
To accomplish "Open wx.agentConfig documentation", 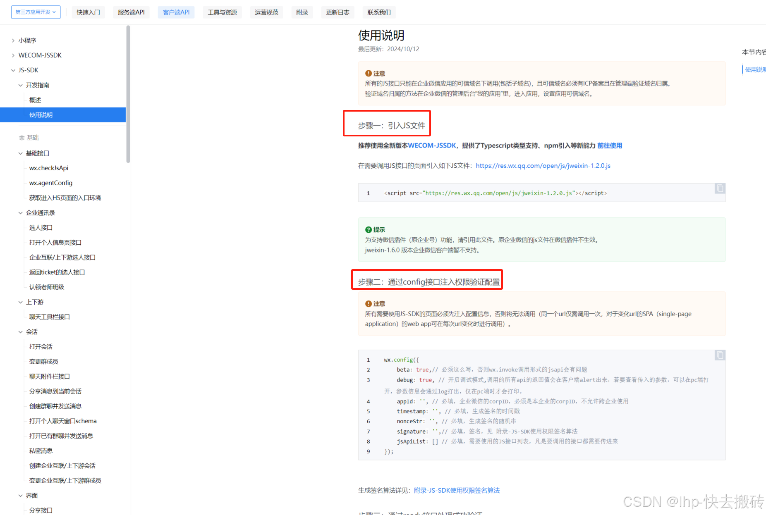I will click(x=51, y=183).
